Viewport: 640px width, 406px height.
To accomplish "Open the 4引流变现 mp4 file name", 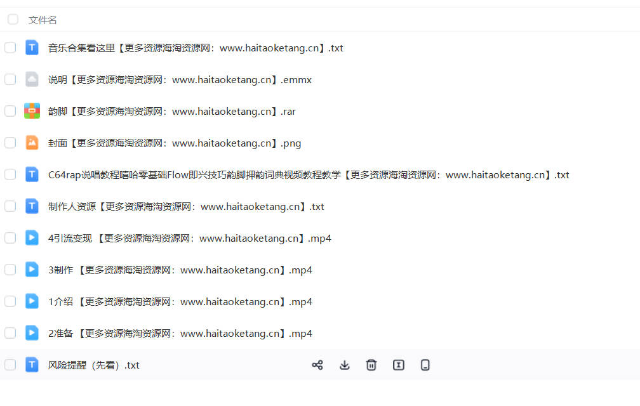I will (189, 238).
